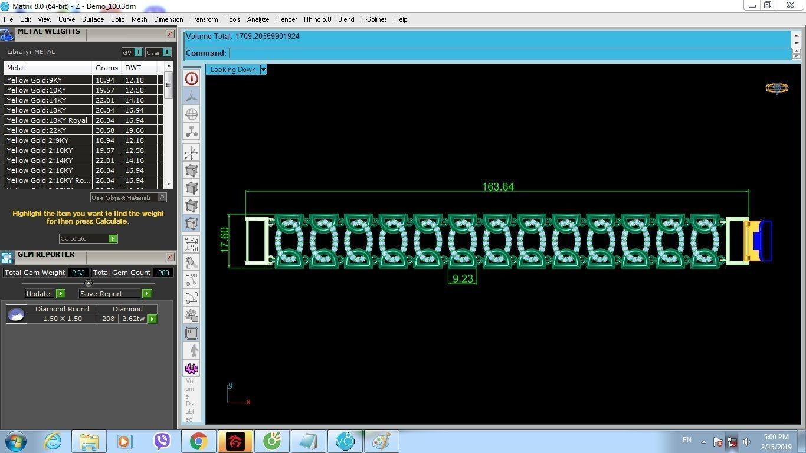This screenshot has width=806, height=453.
Task: Toggle the GV library switch
Action: point(132,52)
